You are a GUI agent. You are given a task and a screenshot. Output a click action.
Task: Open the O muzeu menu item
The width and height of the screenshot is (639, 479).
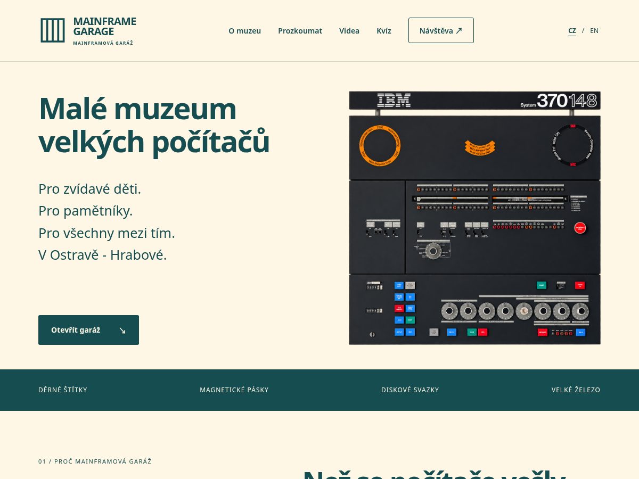click(x=245, y=31)
